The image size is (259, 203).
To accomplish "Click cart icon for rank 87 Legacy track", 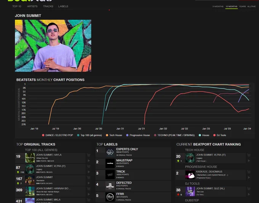I will pyautogui.click(x=89, y=166).
